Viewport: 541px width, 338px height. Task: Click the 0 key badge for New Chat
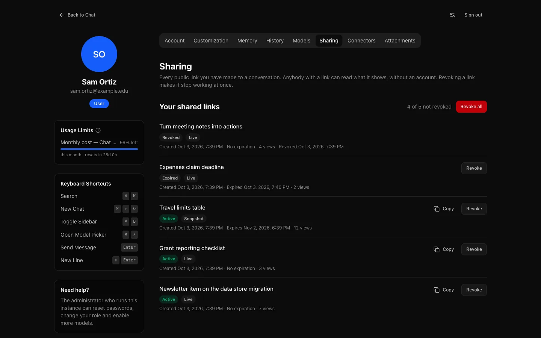(134, 209)
